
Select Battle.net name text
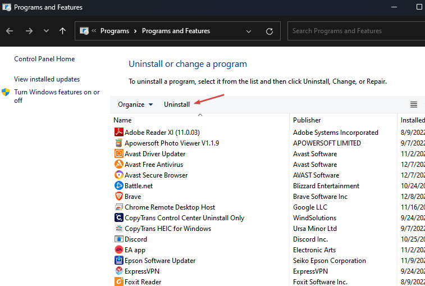[x=139, y=186]
